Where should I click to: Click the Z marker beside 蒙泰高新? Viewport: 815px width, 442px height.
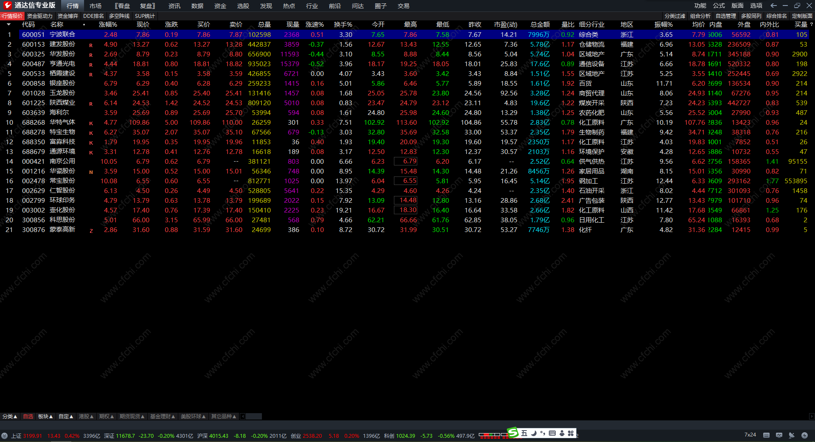click(91, 231)
